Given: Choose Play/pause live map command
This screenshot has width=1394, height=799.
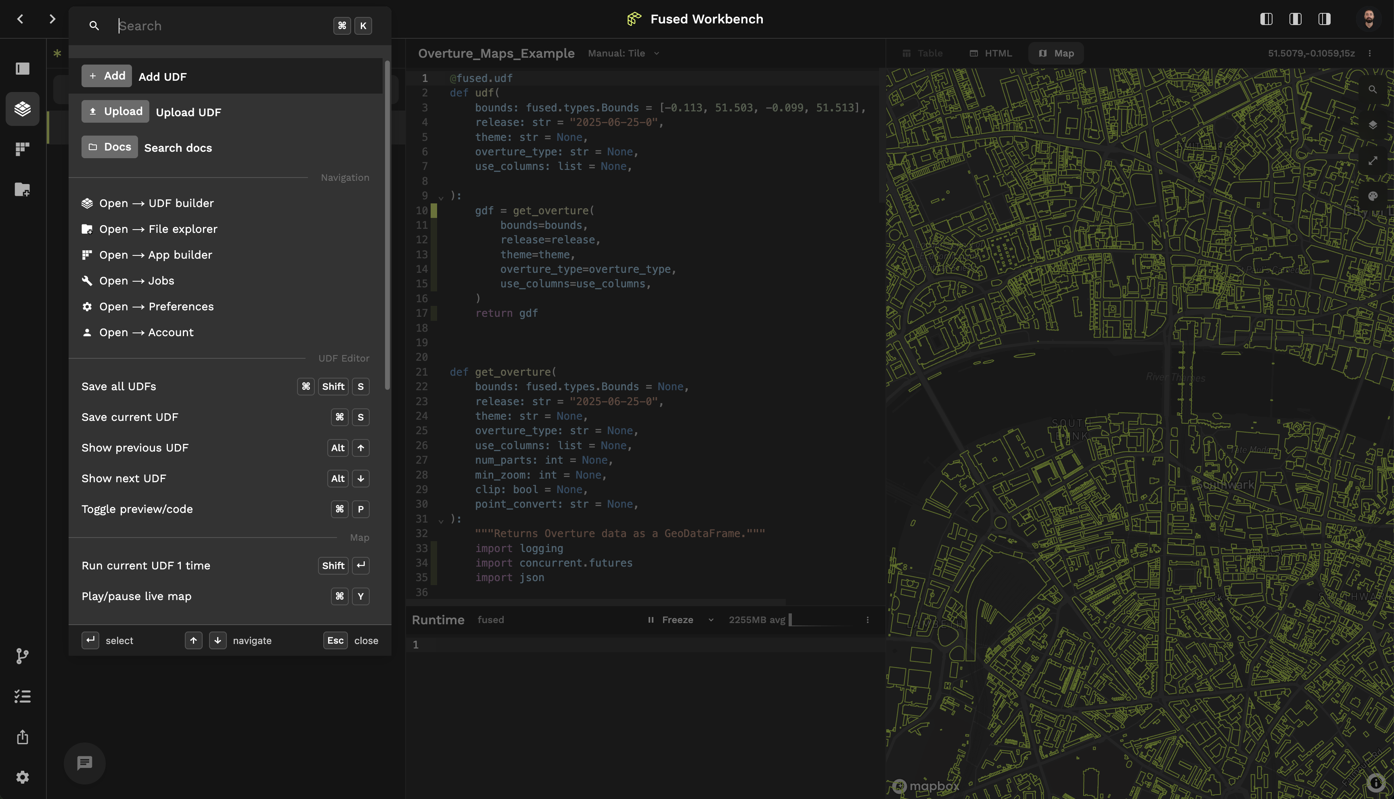Looking at the screenshot, I should tap(226, 596).
